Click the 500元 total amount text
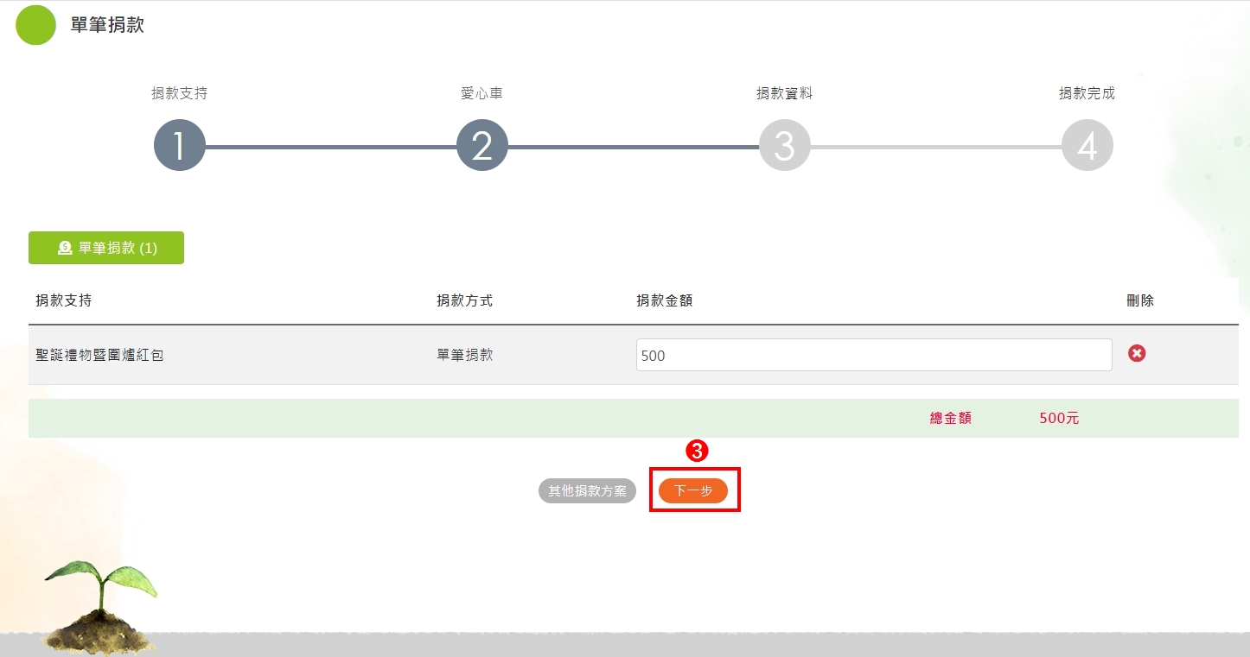The height and width of the screenshot is (657, 1250). point(1059,419)
